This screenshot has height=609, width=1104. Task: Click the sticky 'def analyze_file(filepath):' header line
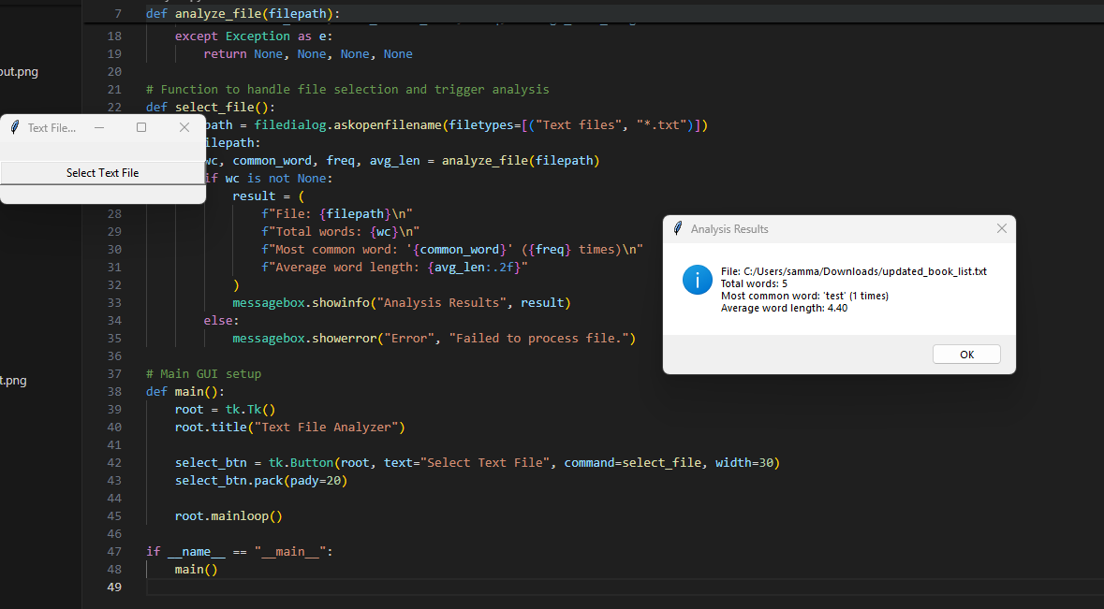tap(243, 13)
